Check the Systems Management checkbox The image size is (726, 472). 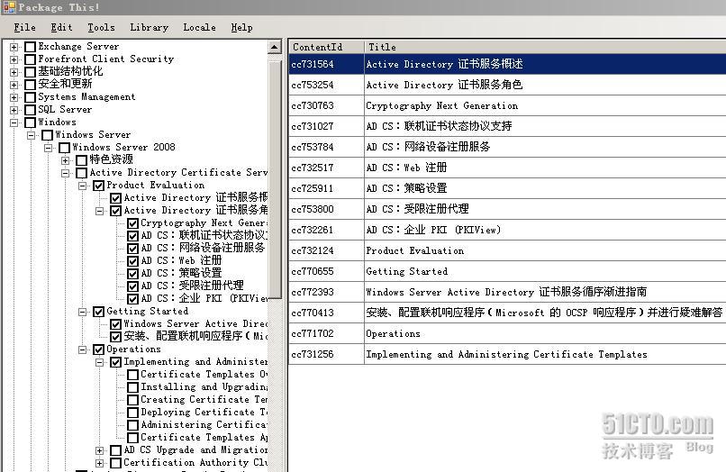[31, 97]
